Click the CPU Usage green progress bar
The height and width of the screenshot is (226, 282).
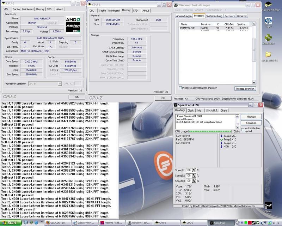click(210, 131)
